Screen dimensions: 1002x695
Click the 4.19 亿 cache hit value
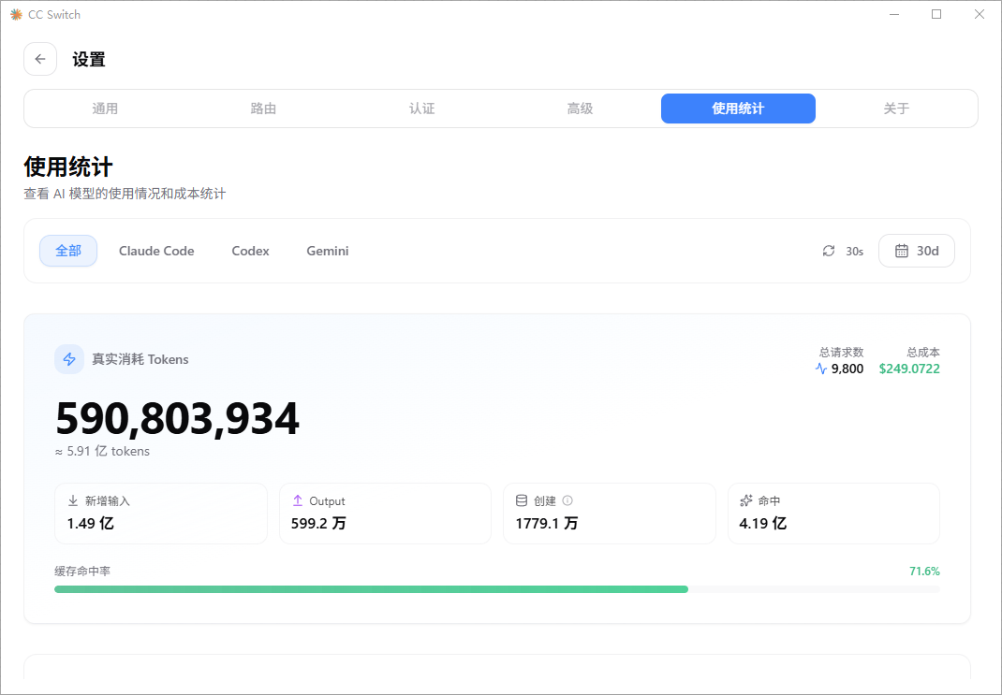coord(763,523)
